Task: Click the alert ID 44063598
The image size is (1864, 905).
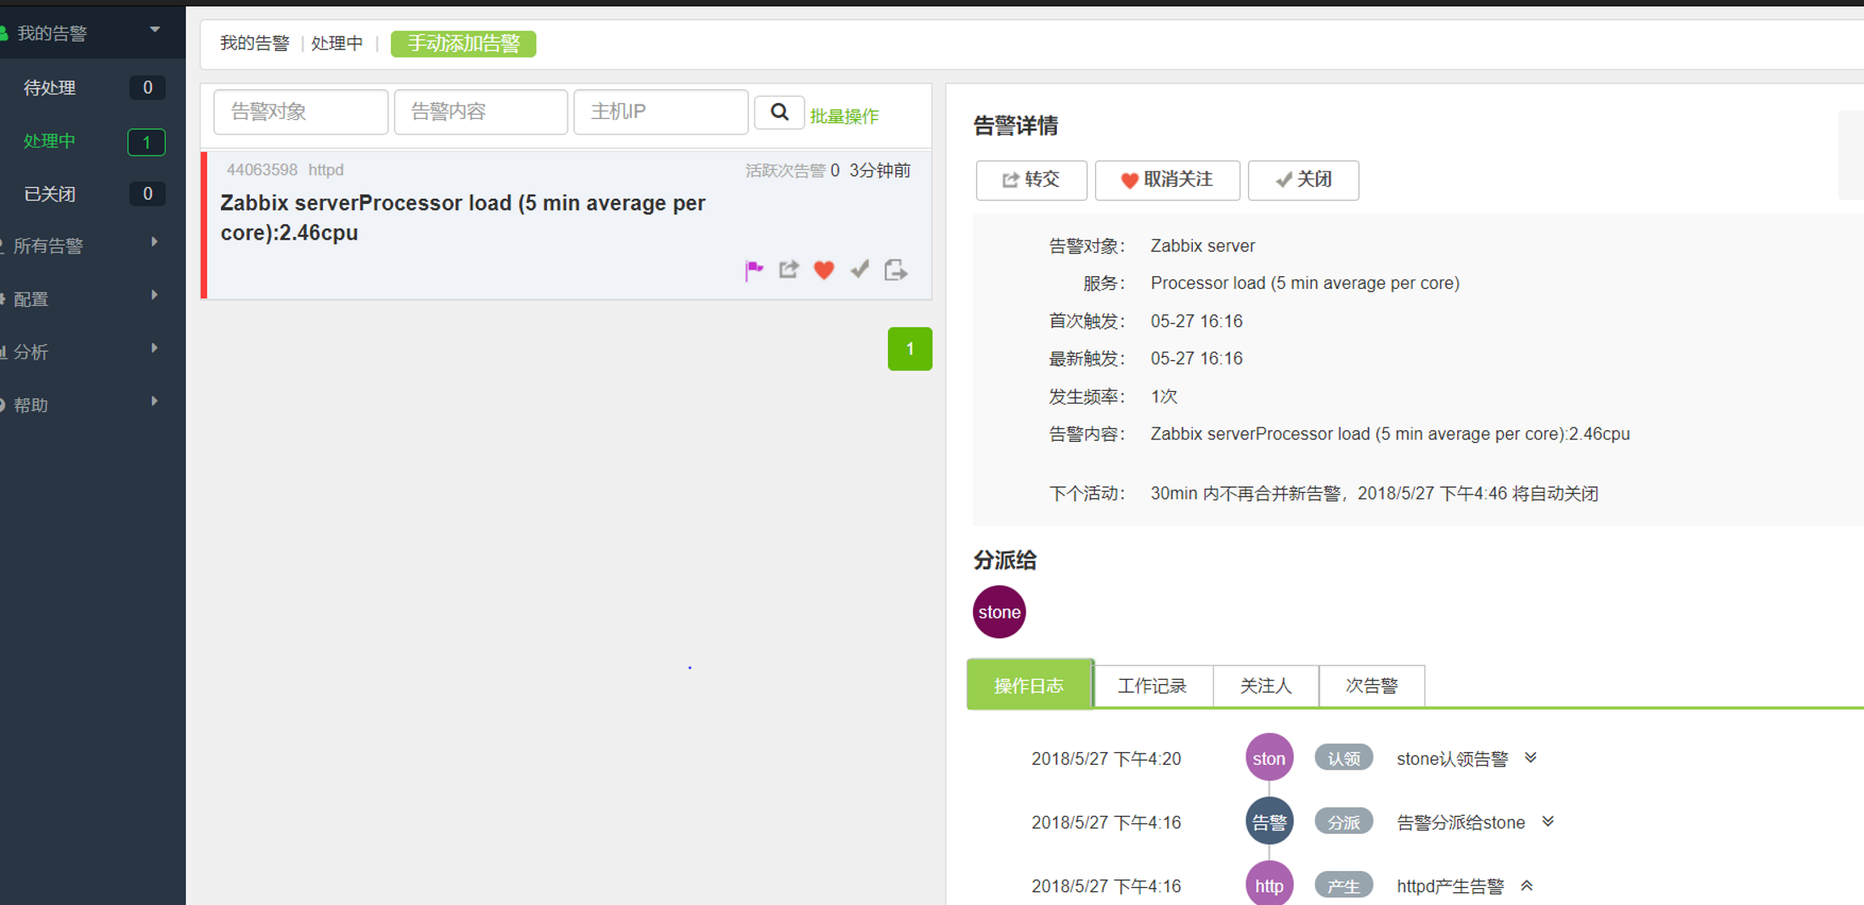Action: [x=262, y=170]
